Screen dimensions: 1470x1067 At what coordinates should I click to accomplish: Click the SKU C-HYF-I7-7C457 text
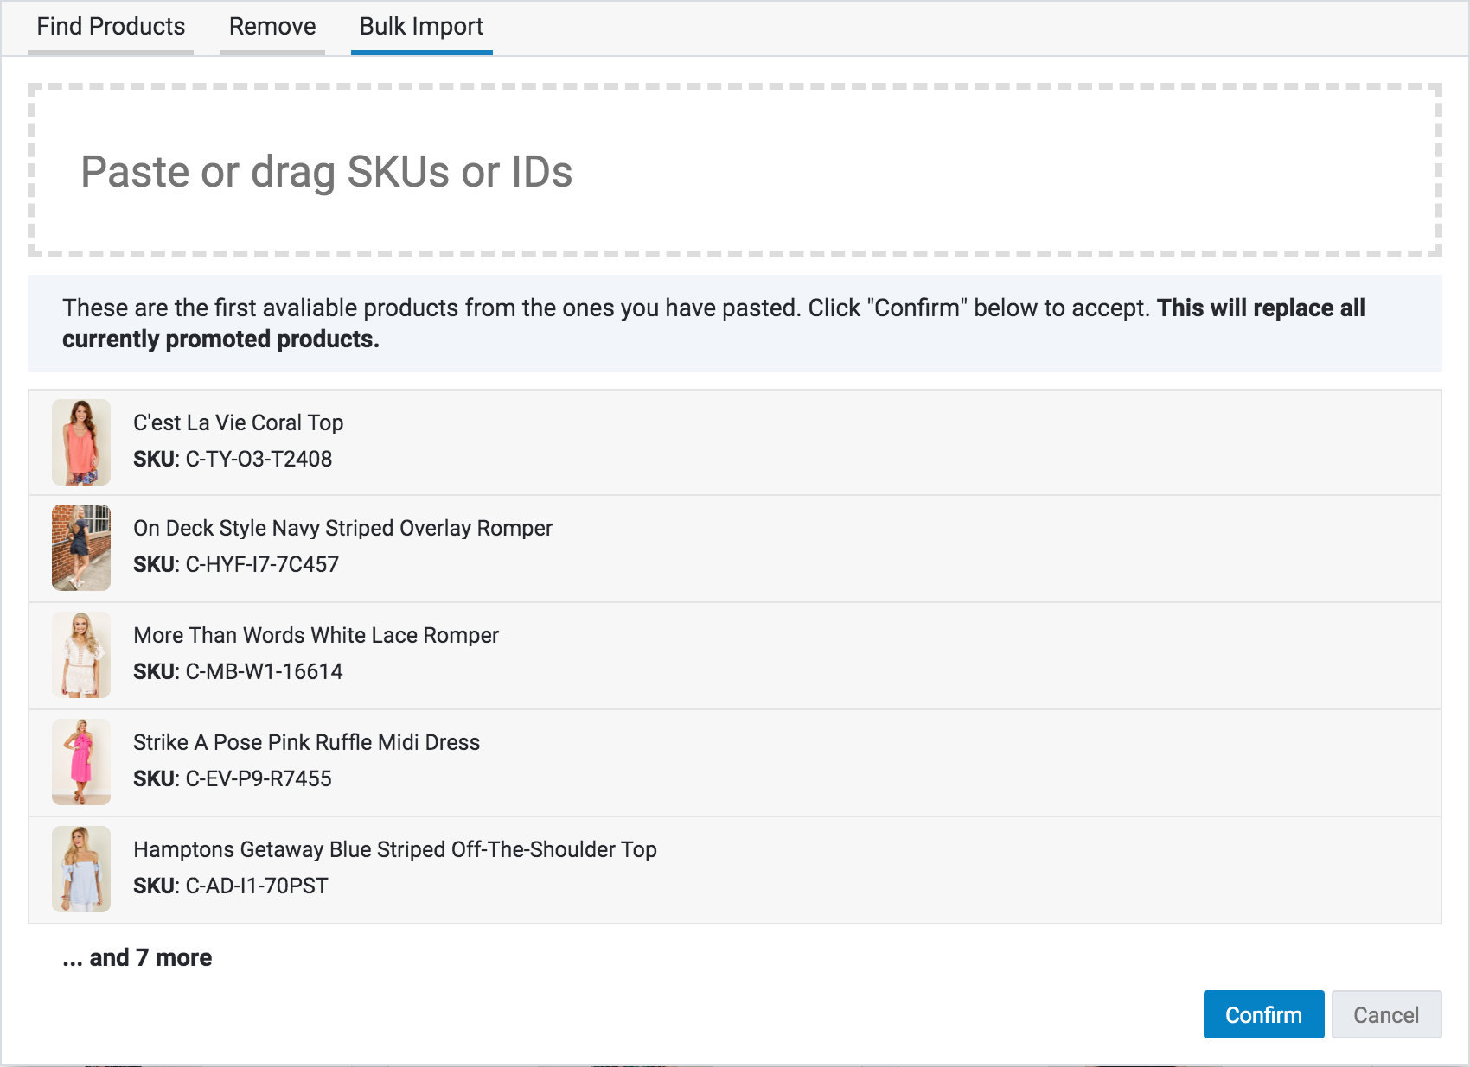(x=236, y=564)
